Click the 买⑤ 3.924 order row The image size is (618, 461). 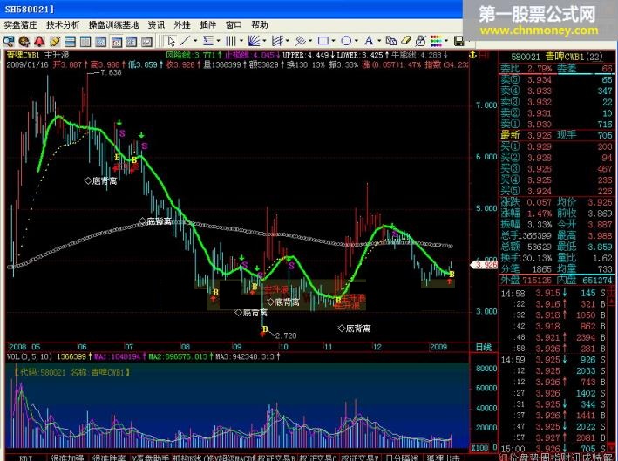[x=556, y=192]
